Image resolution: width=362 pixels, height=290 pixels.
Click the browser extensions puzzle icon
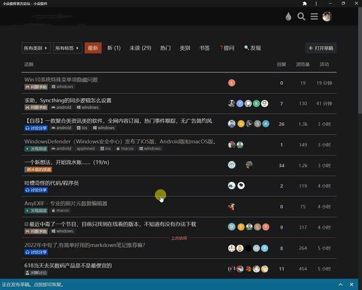pyautogui.click(x=305, y=3)
